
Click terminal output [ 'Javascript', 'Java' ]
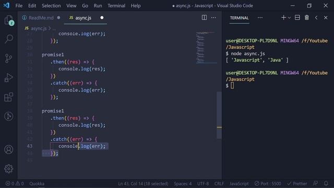(x=257, y=60)
